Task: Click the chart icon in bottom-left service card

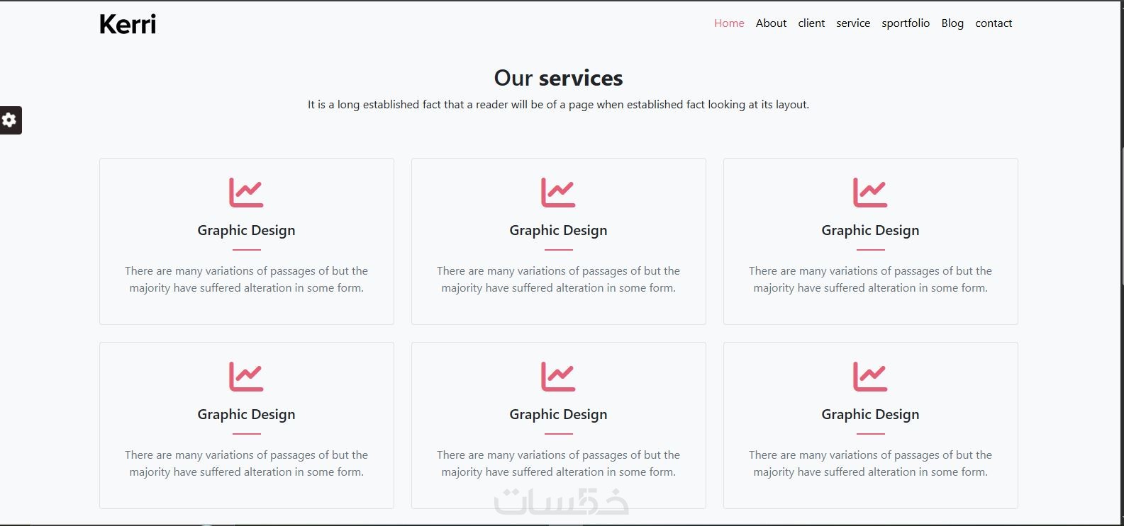Action: click(x=246, y=377)
